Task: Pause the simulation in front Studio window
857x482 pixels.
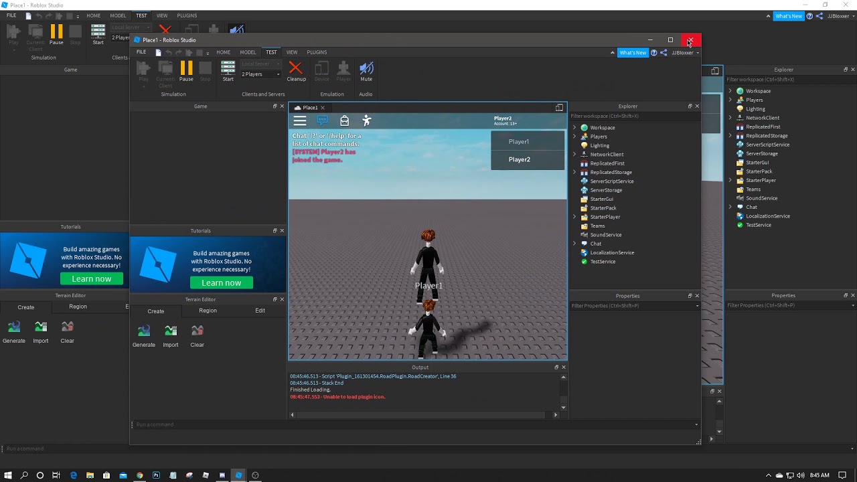Action: (x=186, y=71)
